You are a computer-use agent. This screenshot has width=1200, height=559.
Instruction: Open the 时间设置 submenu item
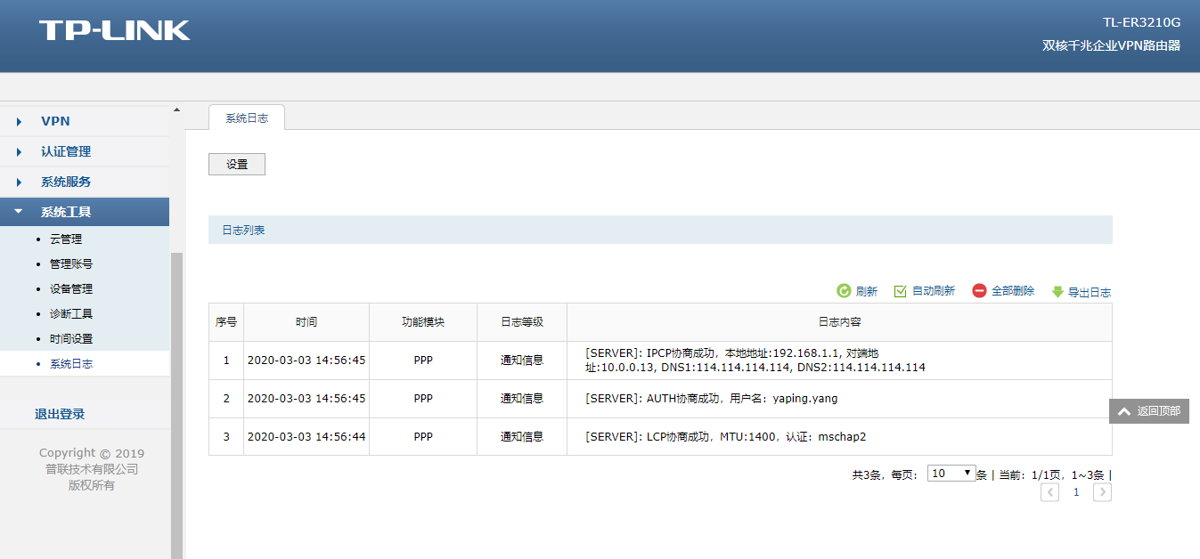pos(71,339)
